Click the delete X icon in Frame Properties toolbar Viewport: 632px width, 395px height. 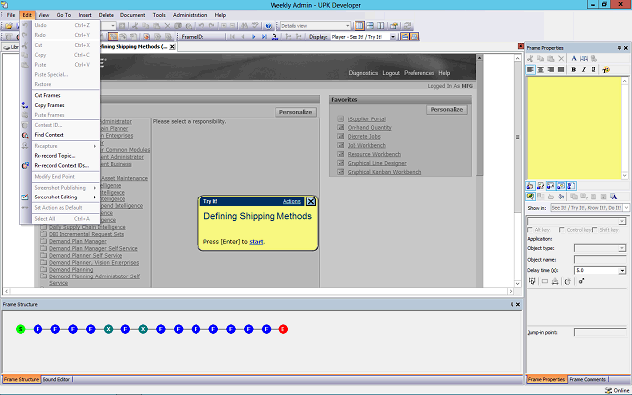[561, 59]
